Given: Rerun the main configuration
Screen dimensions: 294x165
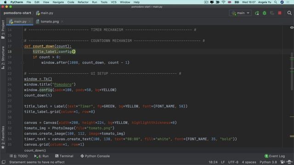Looking at the screenshot, I should pos(257,13).
